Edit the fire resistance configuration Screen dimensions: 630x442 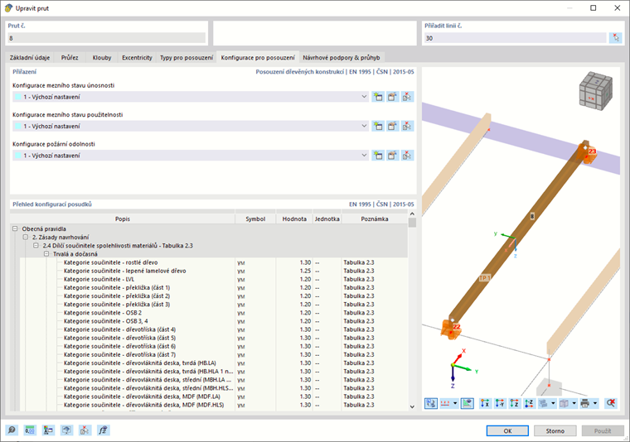pyautogui.click(x=392, y=156)
